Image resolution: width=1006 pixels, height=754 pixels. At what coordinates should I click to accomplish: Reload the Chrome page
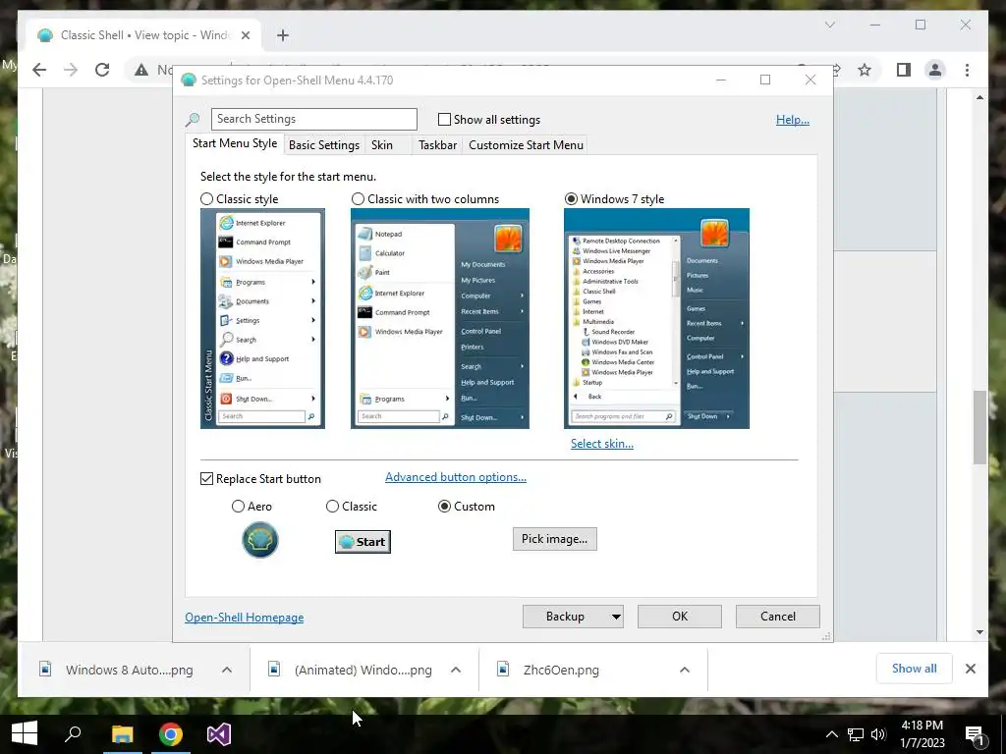pos(102,70)
